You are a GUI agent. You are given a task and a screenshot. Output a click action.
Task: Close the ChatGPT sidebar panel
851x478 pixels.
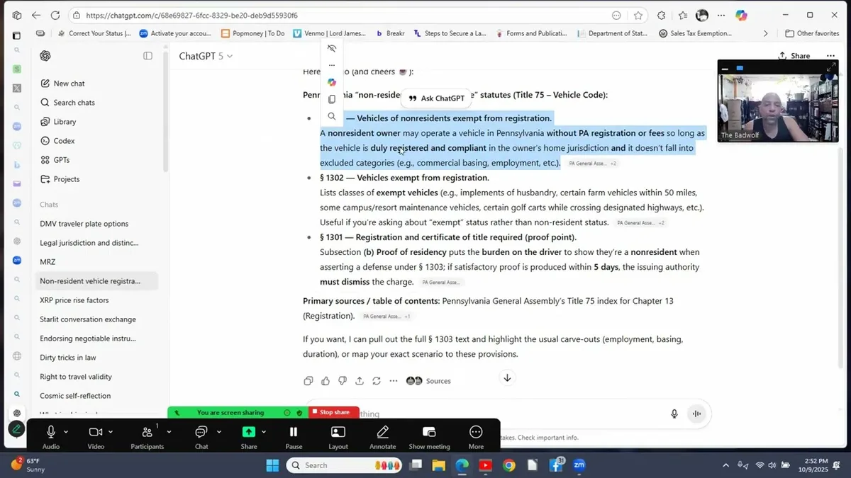[x=148, y=56]
